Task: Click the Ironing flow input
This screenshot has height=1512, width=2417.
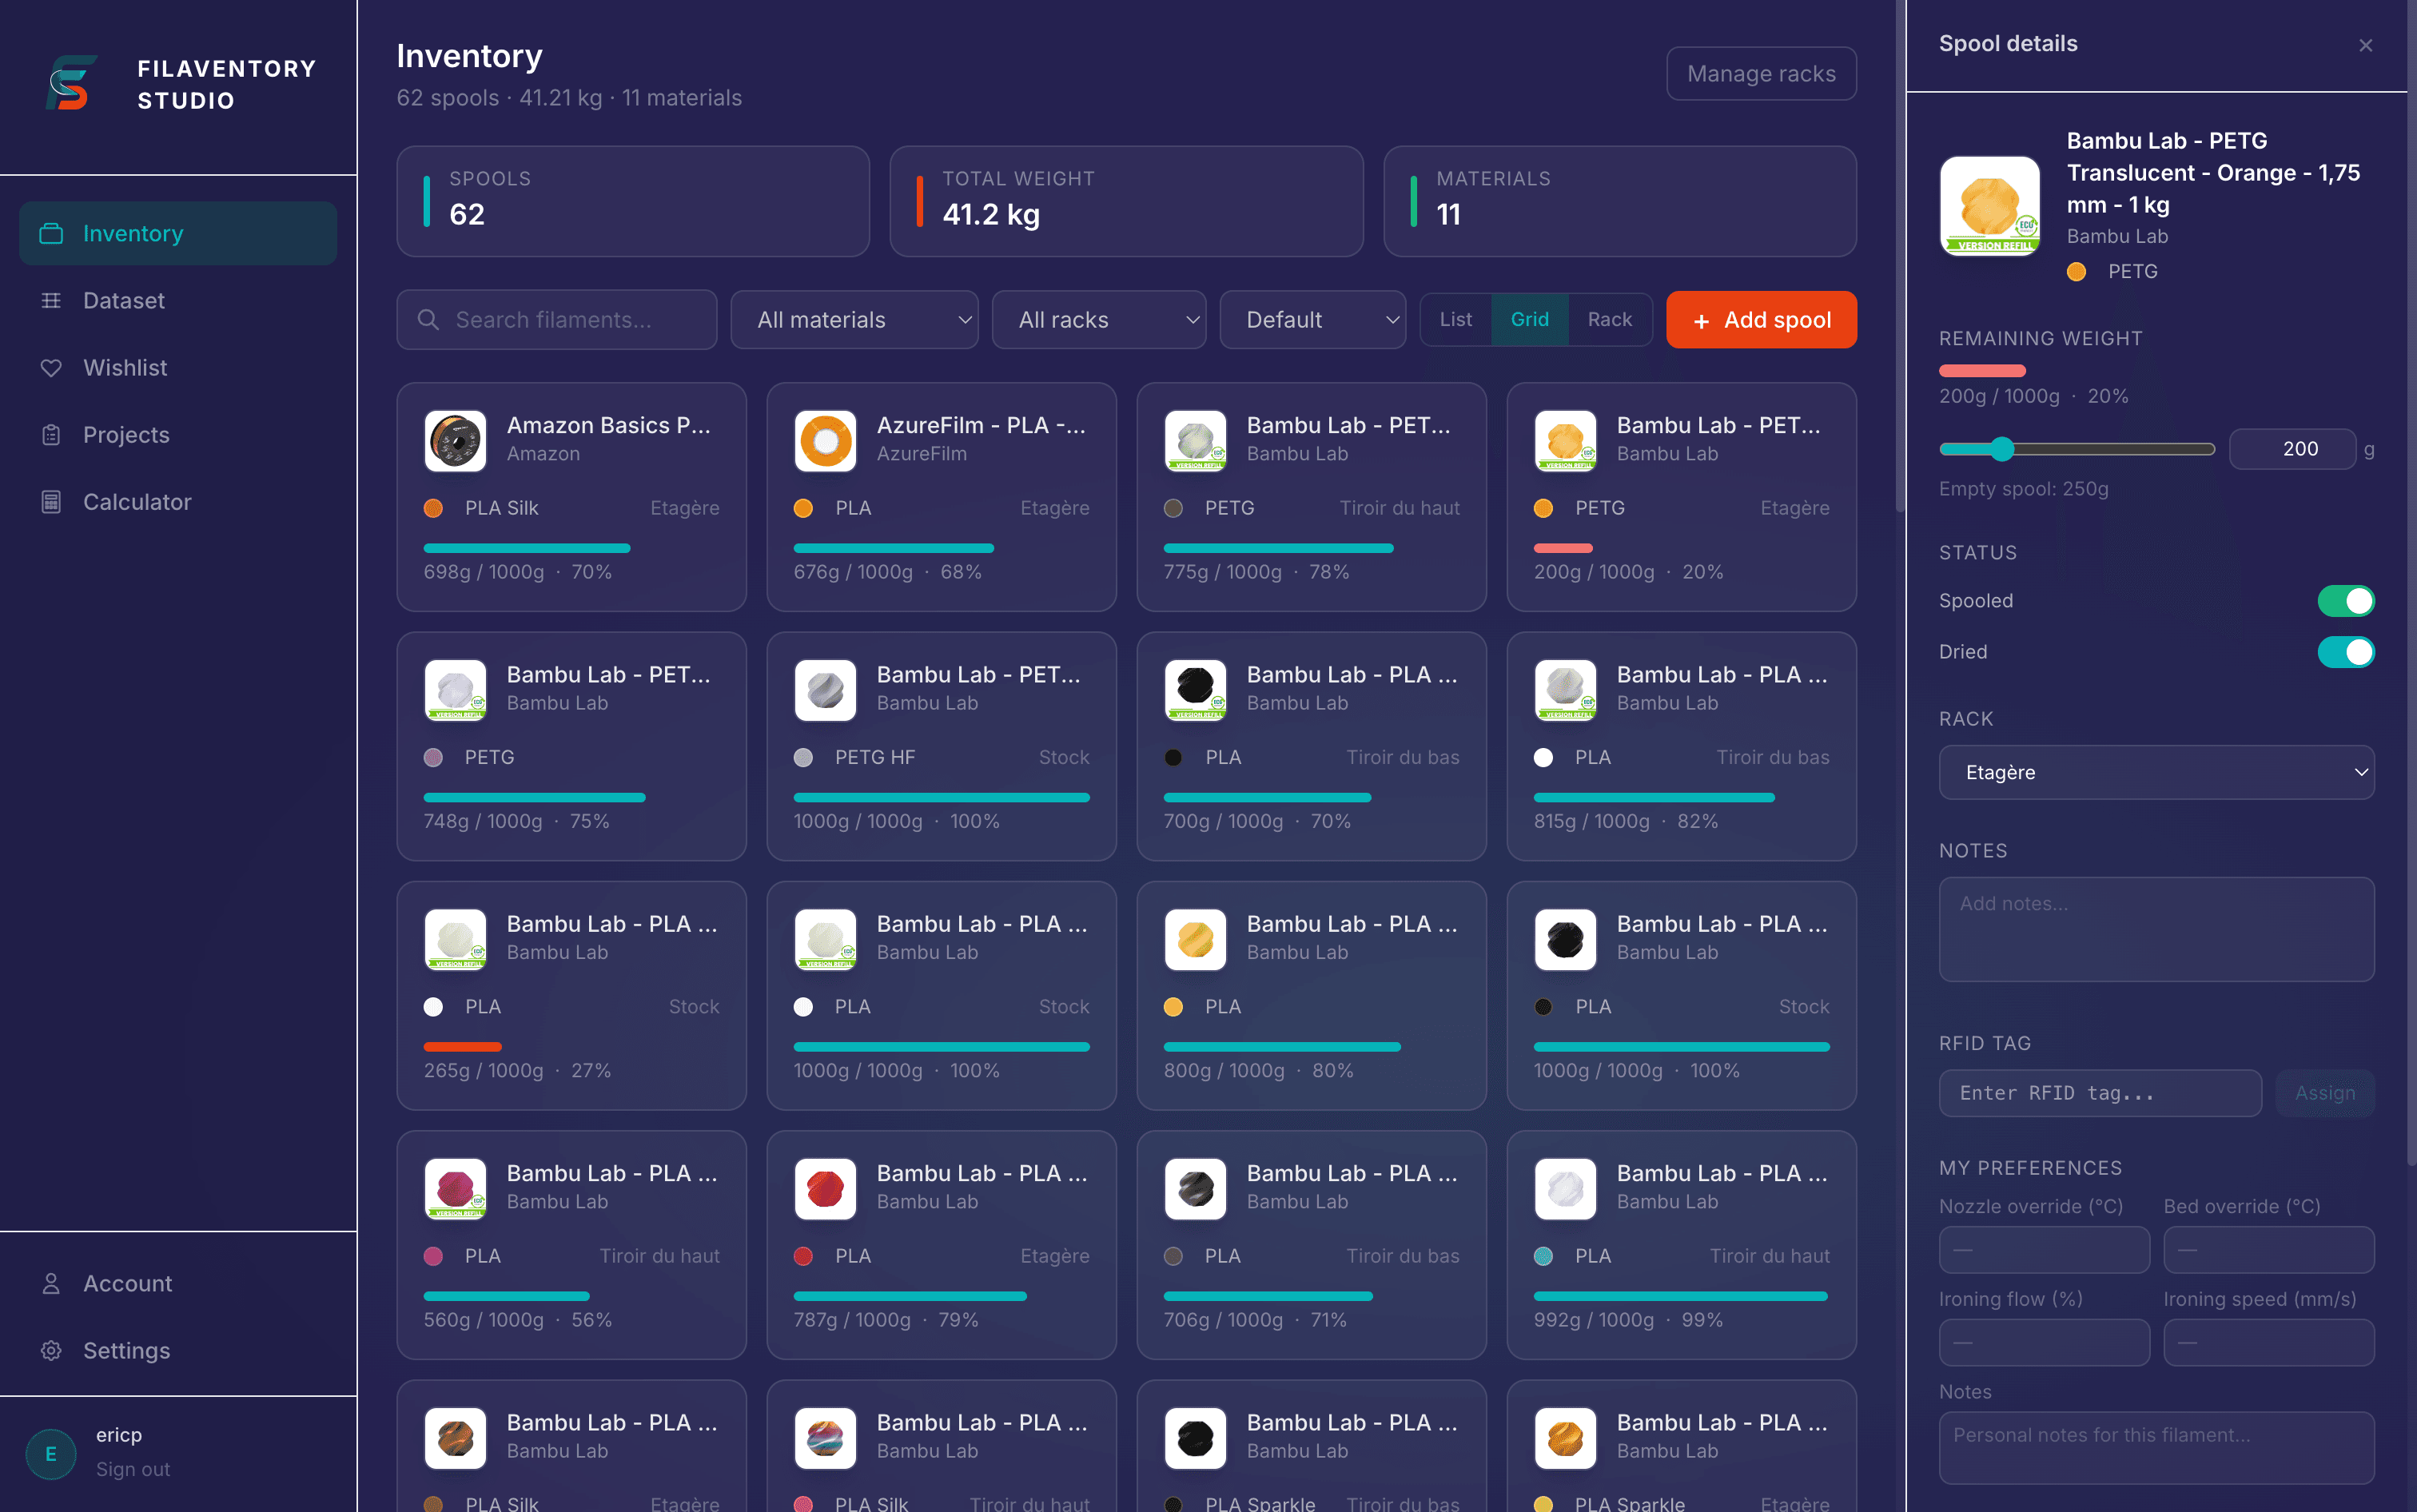Action: [2044, 1342]
